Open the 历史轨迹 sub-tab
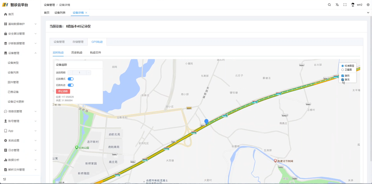 (x=77, y=53)
